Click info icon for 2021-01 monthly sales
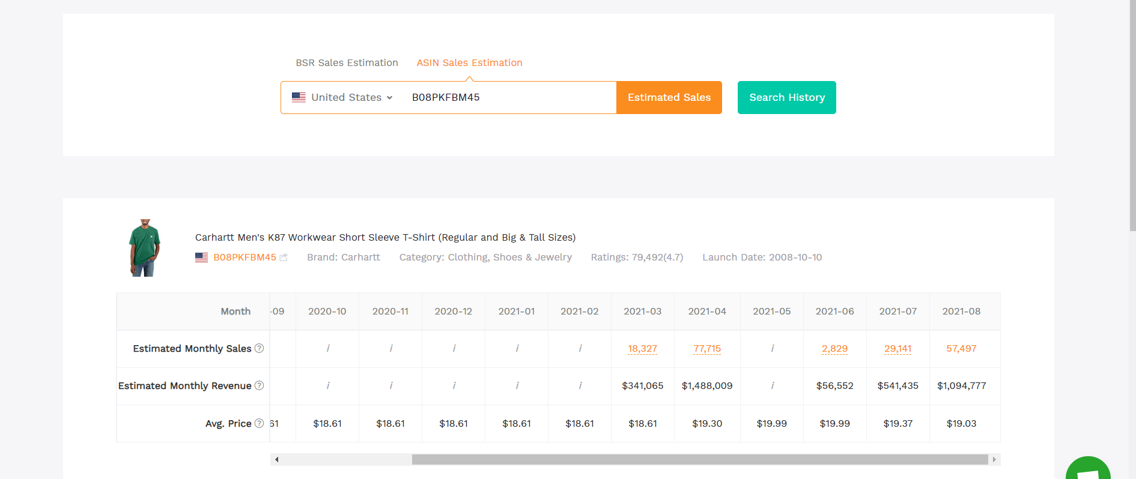Viewport: 1136px width, 479px height. (517, 348)
